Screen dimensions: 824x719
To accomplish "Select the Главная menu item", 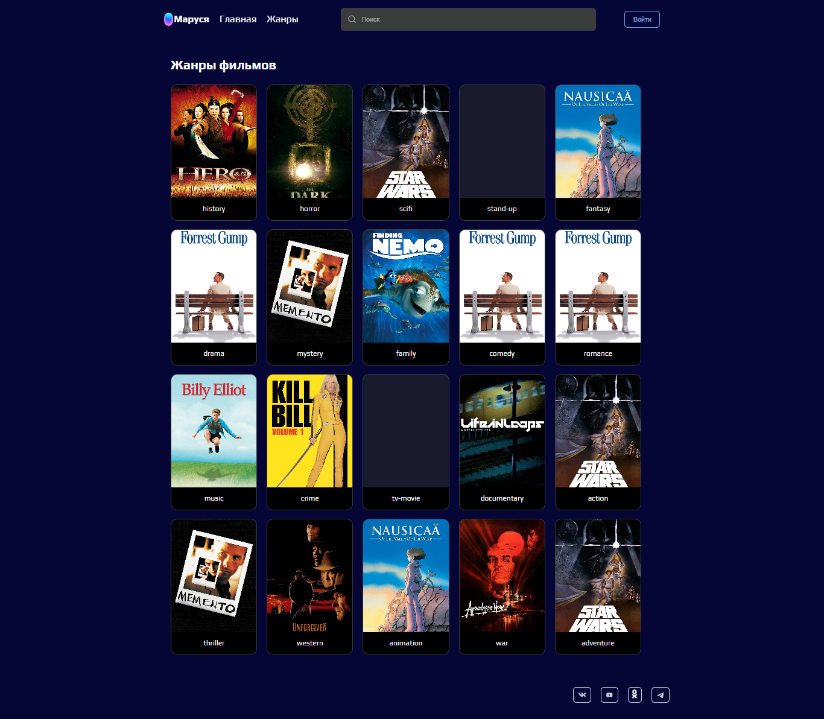I will click(238, 19).
